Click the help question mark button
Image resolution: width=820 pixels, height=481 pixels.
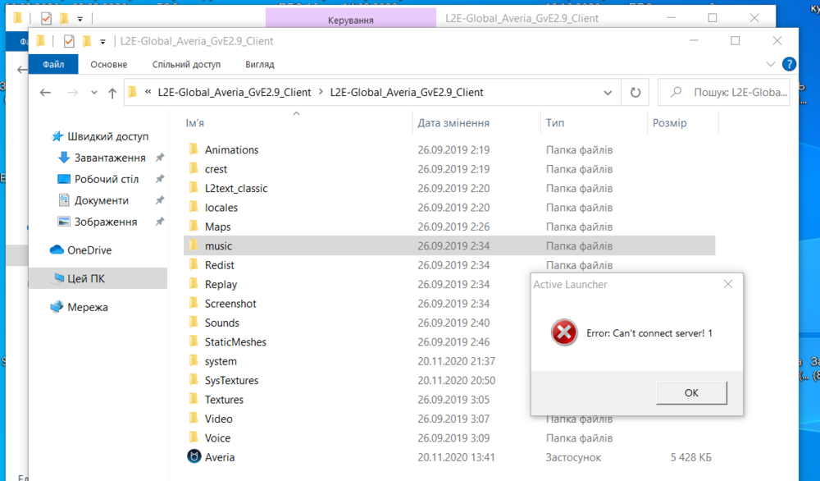[789, 64]
